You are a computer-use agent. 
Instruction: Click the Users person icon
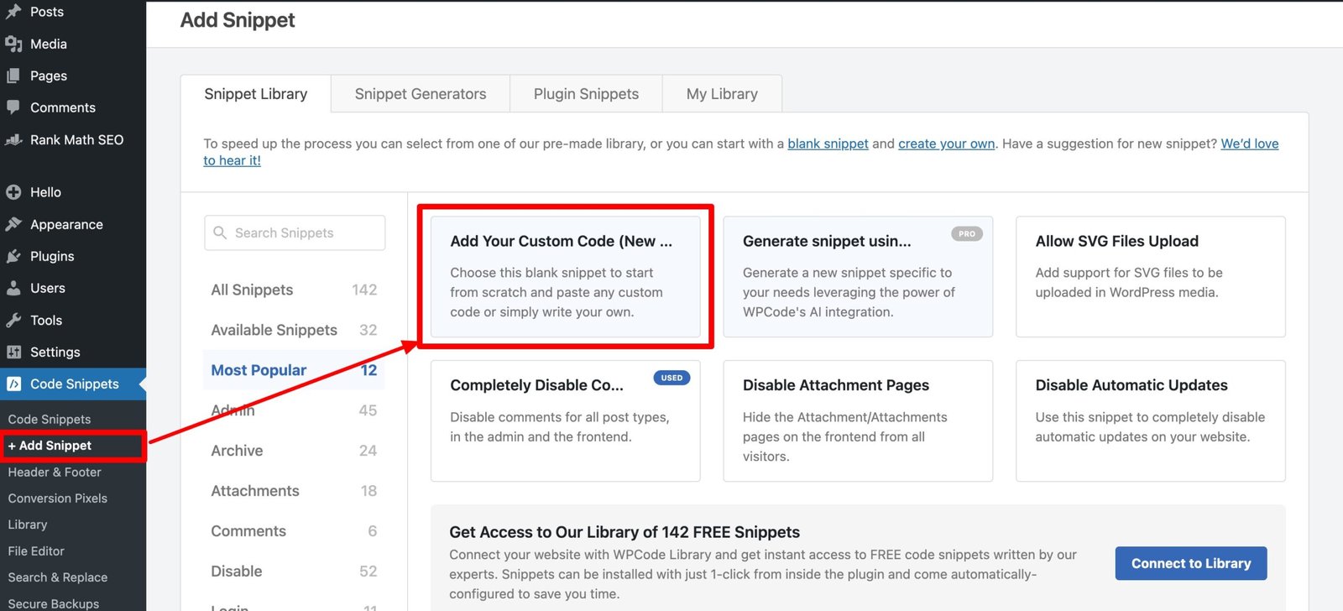pyautogui.click(x=13, y=288)
